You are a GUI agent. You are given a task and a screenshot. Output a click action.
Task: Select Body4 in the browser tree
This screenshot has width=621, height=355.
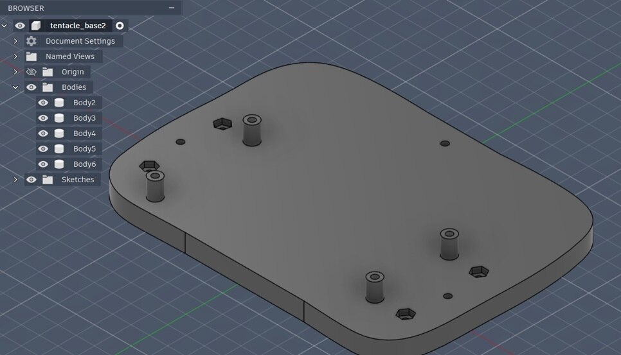coord(84,134)
